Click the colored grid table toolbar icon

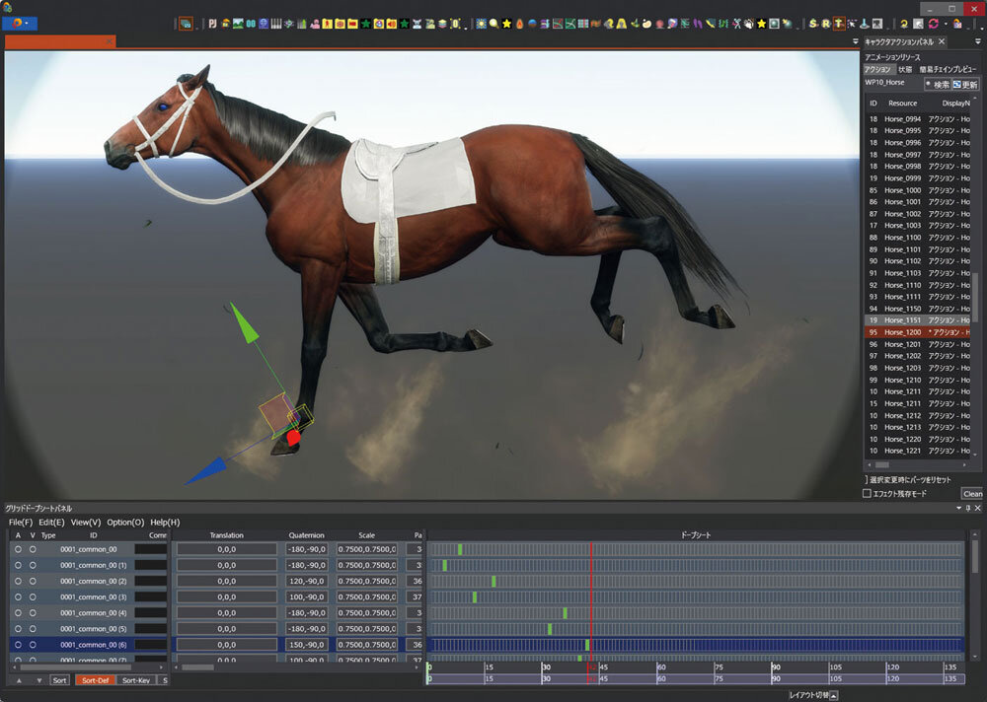[x=583, y=24]
